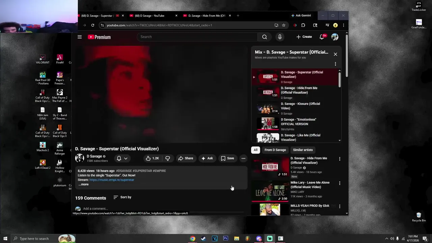432x243 pixels.
Task: Select the All filter chip
Action: (x=255, y=150)
